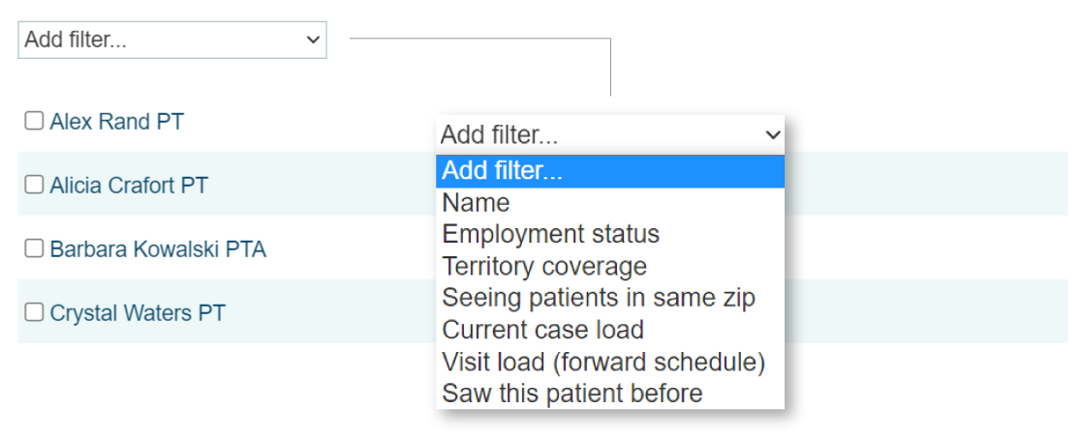
Task: Open the Alex Rand PT link
Action: coord(116,122)
